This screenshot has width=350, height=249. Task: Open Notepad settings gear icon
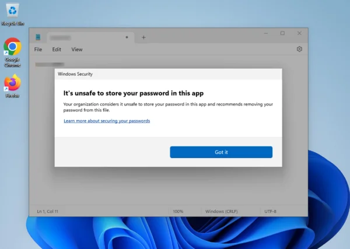(x=299, y=50)
